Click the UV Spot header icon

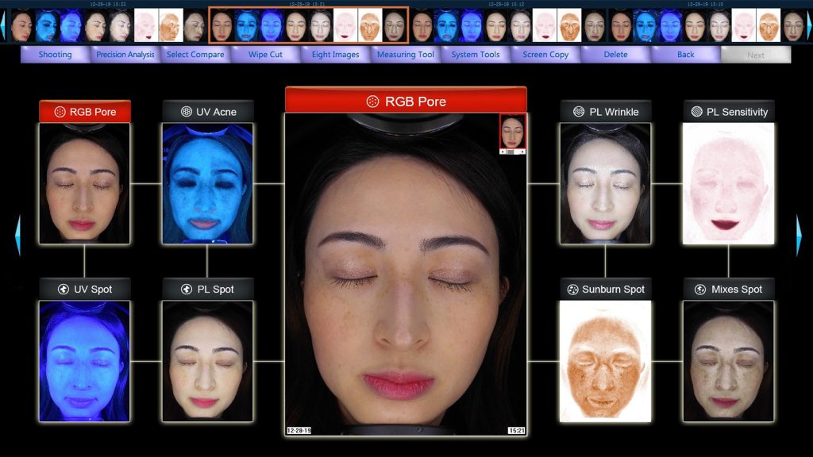pos(64,290)
